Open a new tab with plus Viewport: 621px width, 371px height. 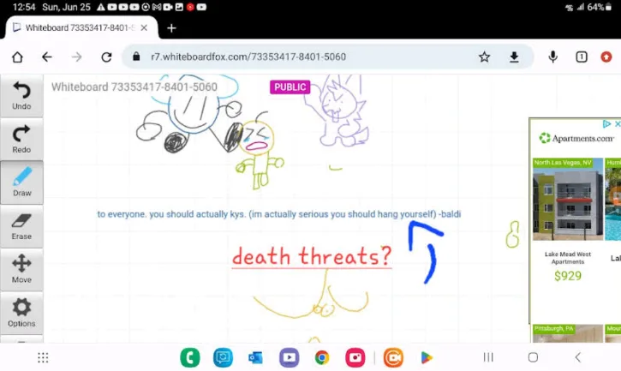coord(171,28)
